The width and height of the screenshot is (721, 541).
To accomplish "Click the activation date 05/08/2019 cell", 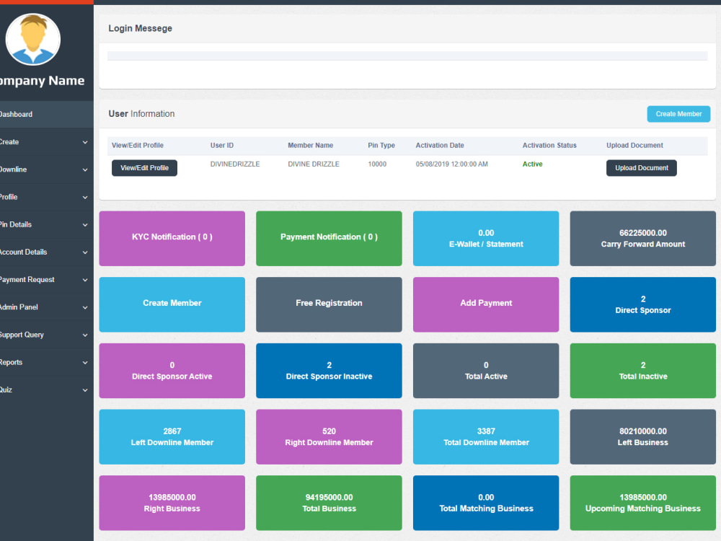I will [x=451, y=164].
